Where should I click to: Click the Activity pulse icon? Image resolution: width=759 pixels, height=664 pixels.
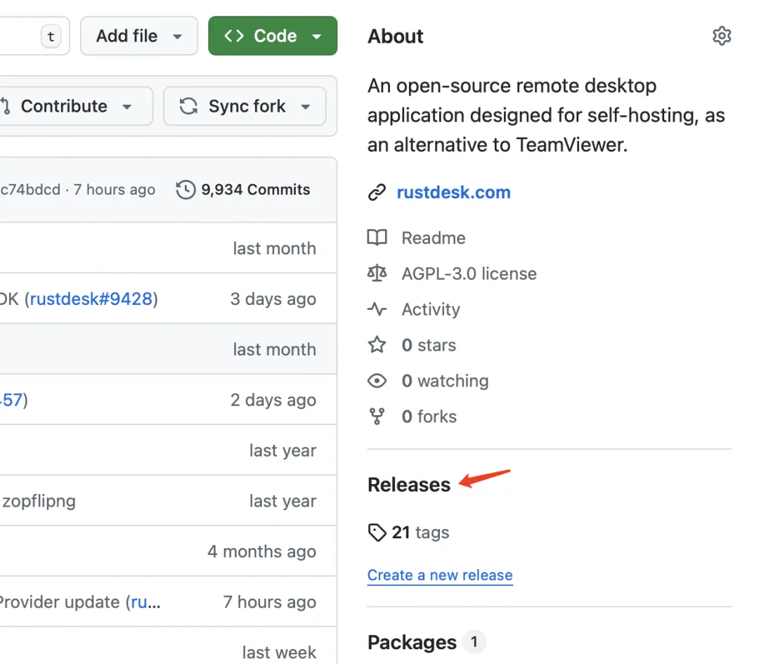377,309
